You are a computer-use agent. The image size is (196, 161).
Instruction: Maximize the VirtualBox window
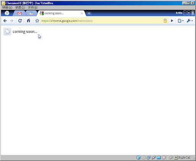(x=188, y=3)
